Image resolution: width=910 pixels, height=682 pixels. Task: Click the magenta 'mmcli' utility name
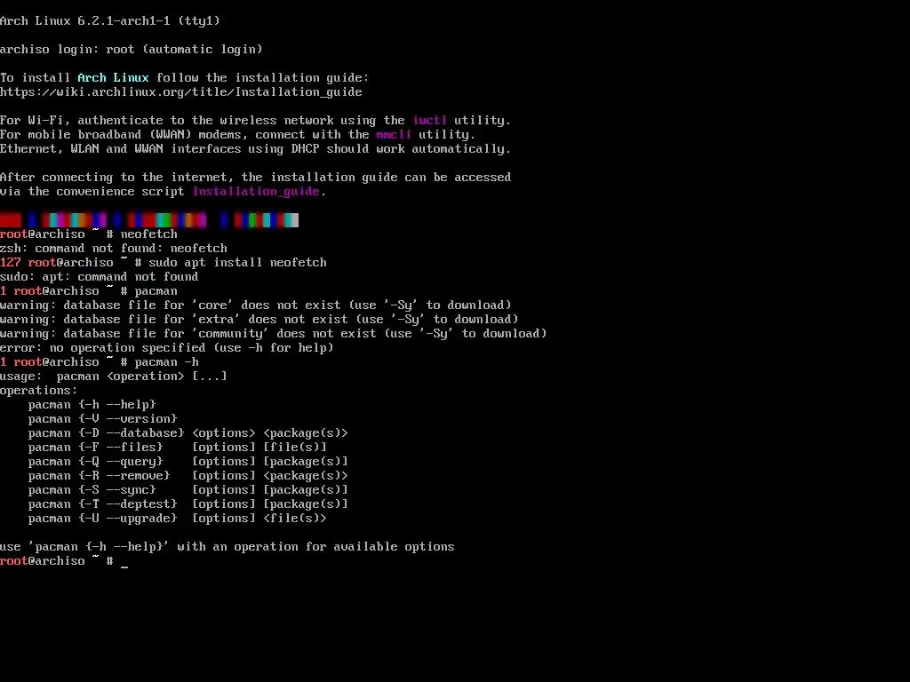[x=394, y=135]
